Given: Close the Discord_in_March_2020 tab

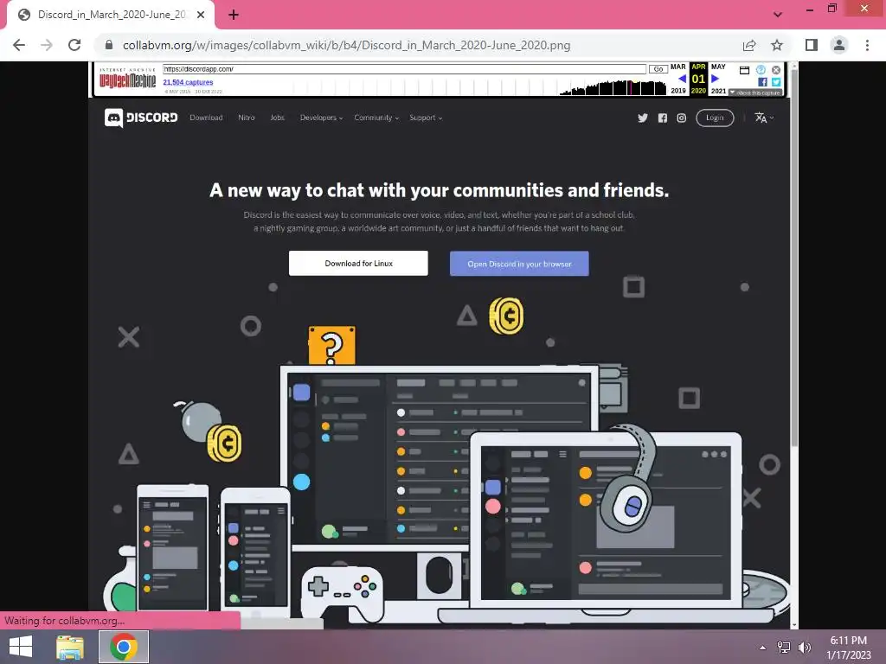Looking at the screenshot, I should 201,15.
